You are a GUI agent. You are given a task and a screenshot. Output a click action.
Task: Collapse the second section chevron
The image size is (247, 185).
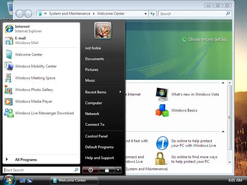[223, 132]
